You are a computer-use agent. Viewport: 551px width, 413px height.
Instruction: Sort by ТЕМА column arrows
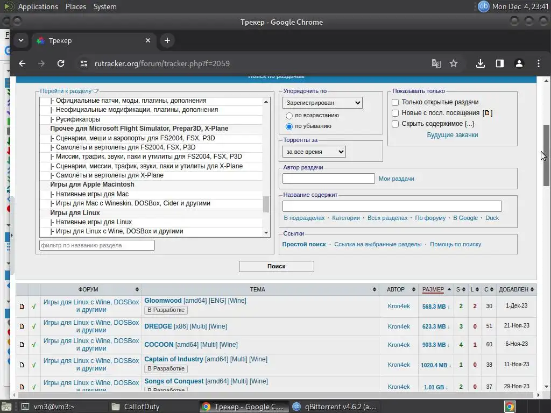tap(375, 289)
